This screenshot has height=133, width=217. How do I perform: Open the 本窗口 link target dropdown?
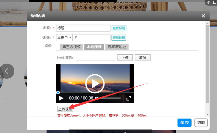[x=64, y=38]
